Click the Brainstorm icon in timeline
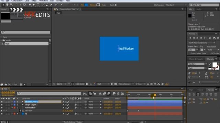 114,94
